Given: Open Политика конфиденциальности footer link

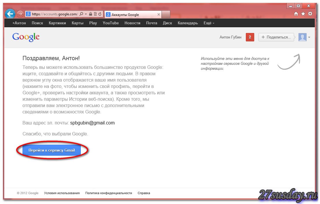Looking at the screenshot, I should pyautogui.click(x=108, y=193).
